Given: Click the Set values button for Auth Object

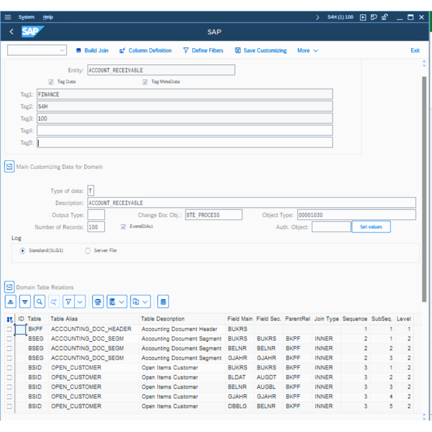Looking at the screenshot, I should pyautogui.click(x=371, y=226).
